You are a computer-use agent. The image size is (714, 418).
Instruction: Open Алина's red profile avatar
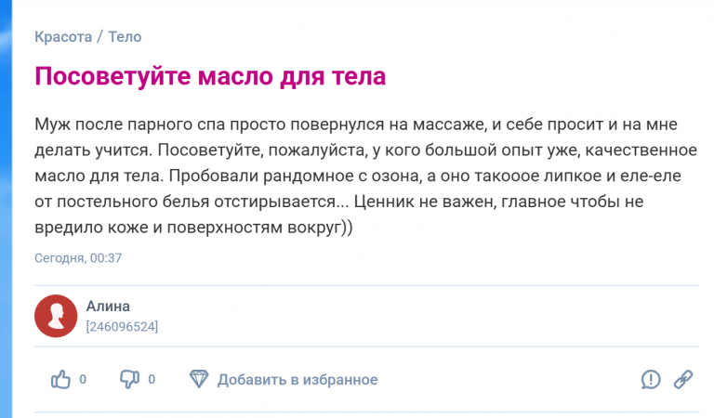click(56, 316)
